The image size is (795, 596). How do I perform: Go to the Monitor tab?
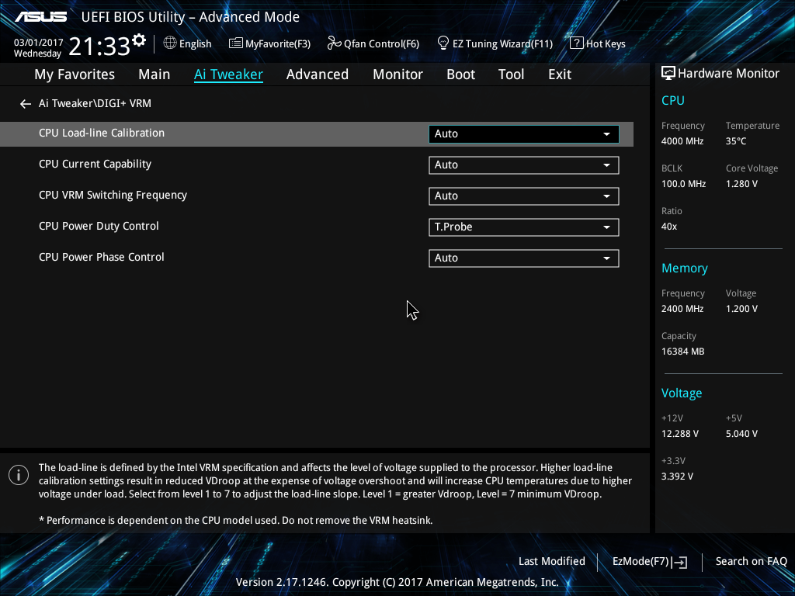tap(398, 74)
